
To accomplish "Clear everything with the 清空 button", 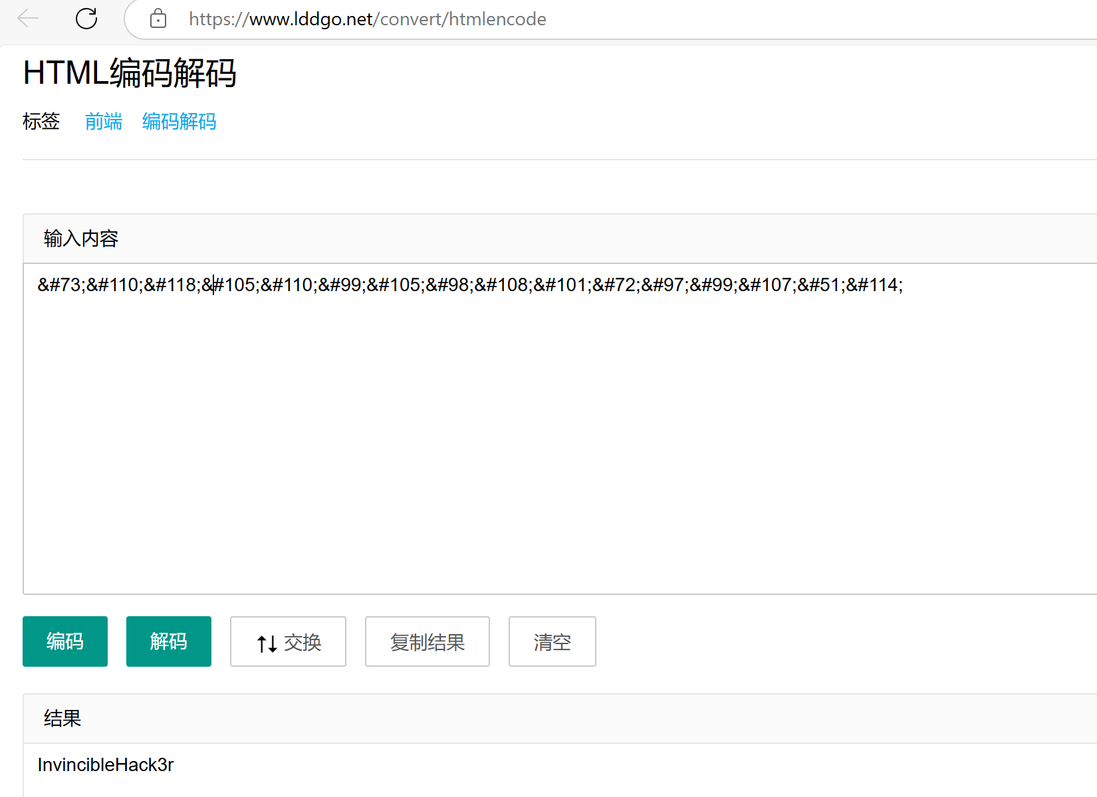I will coord(552,642).
